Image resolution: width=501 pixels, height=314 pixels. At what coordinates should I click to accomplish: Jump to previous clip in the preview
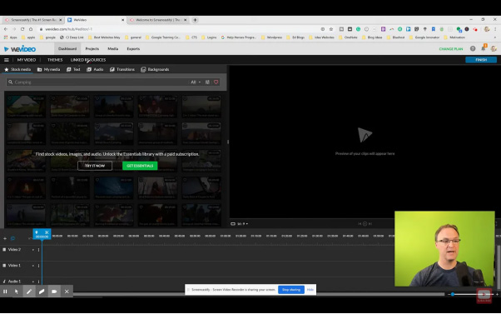[360, 224]
